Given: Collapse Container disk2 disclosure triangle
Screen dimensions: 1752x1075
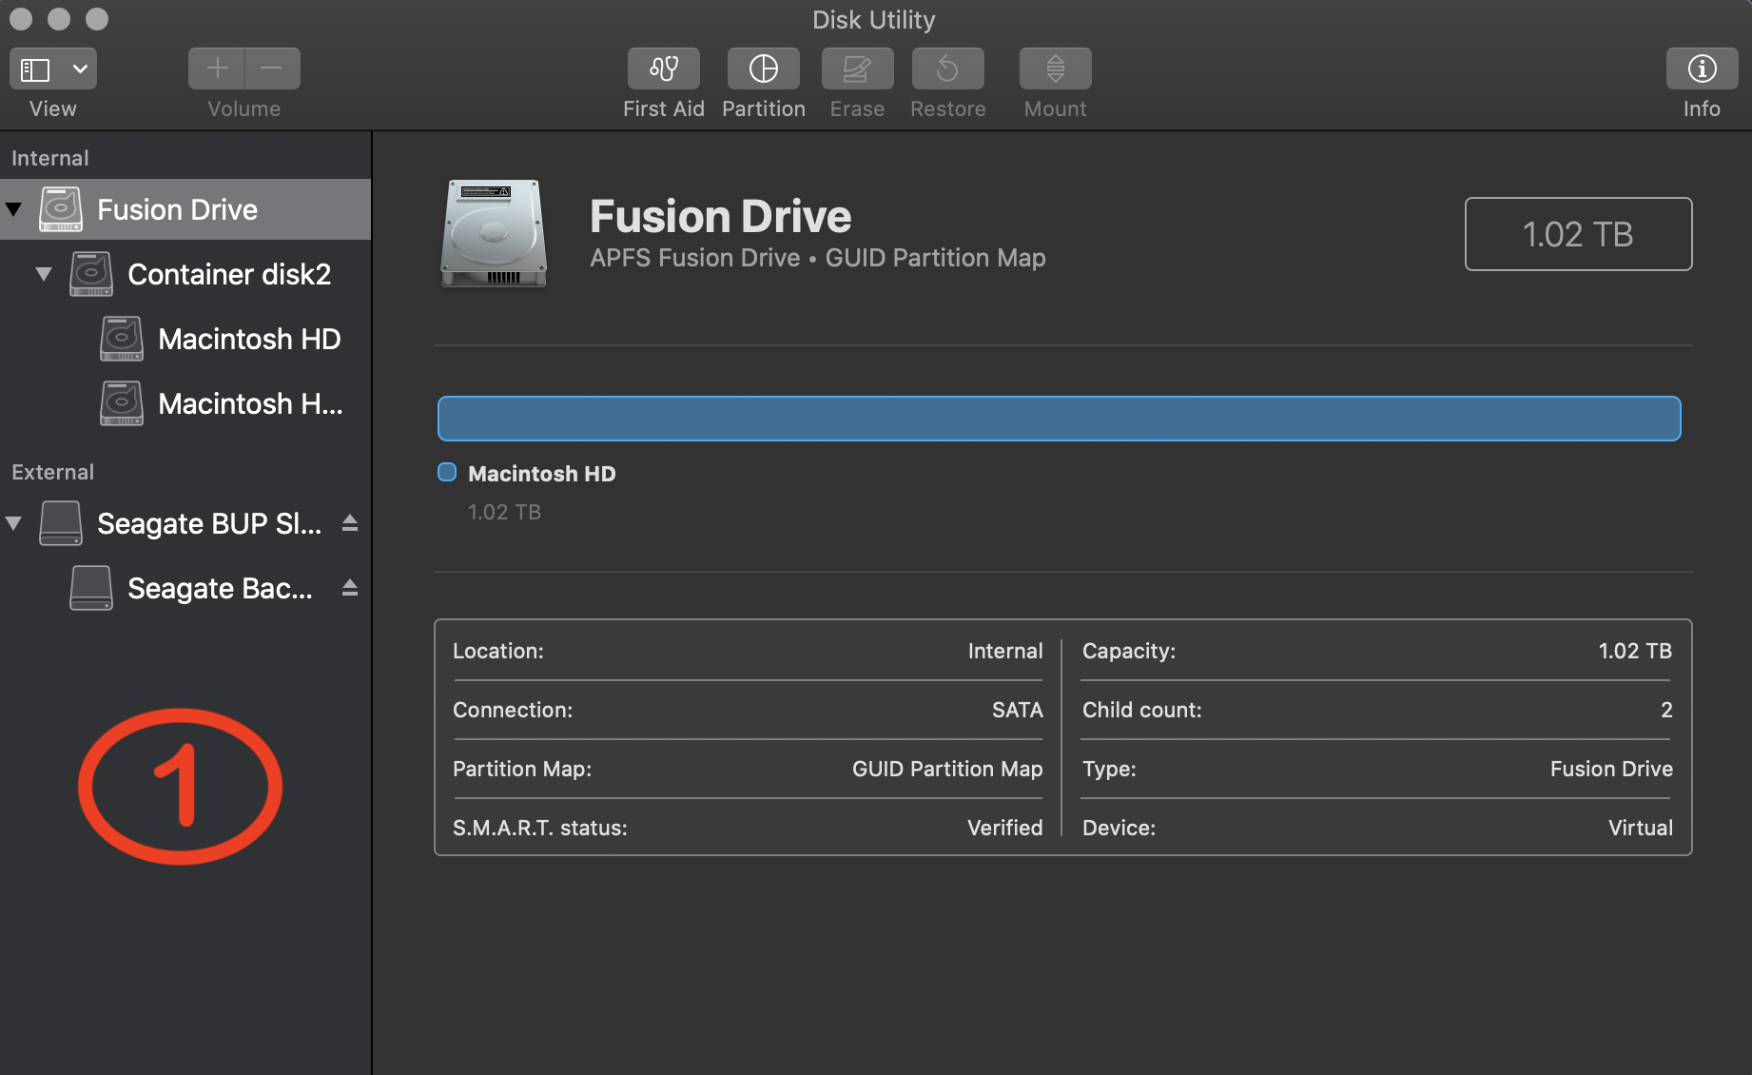Looking at the screenshot, I should point(44,274).
